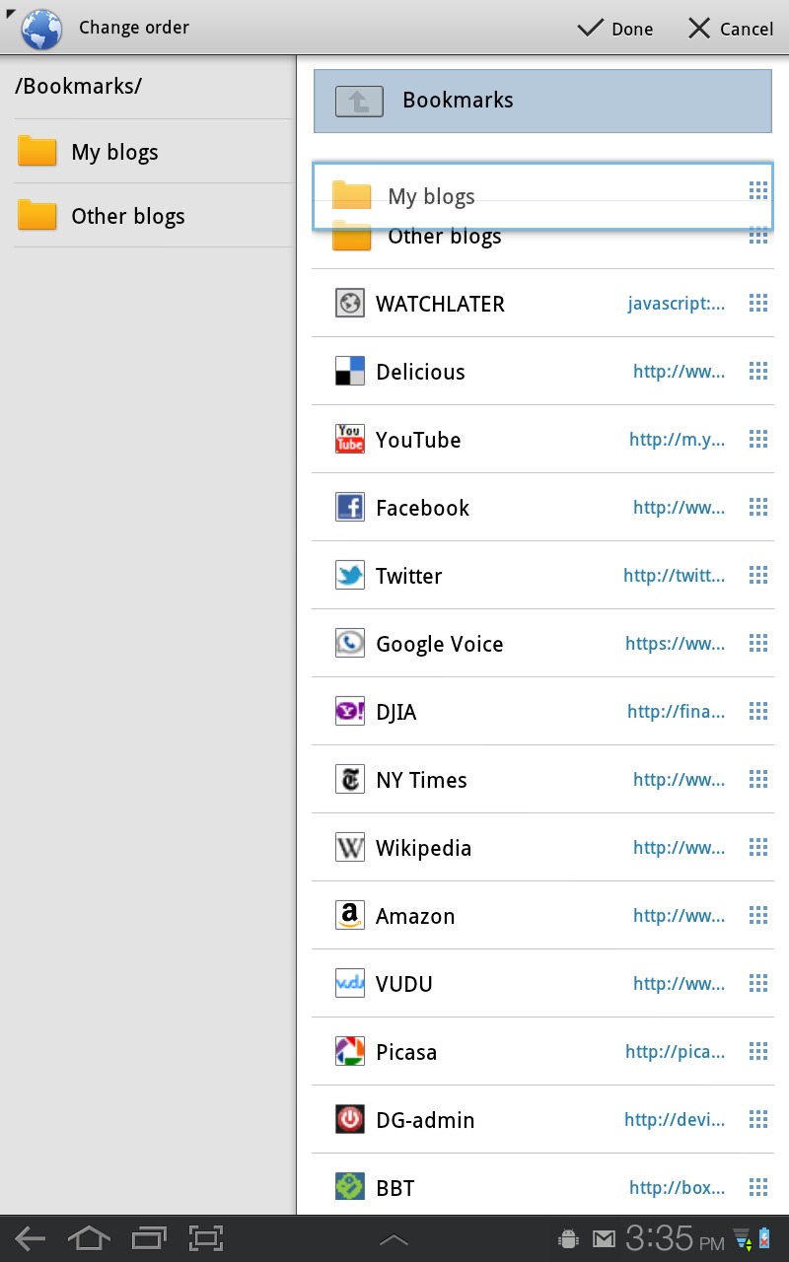Tap the Wikipedia W favicon
The image size is (789, 1262).
pos(350,847)
